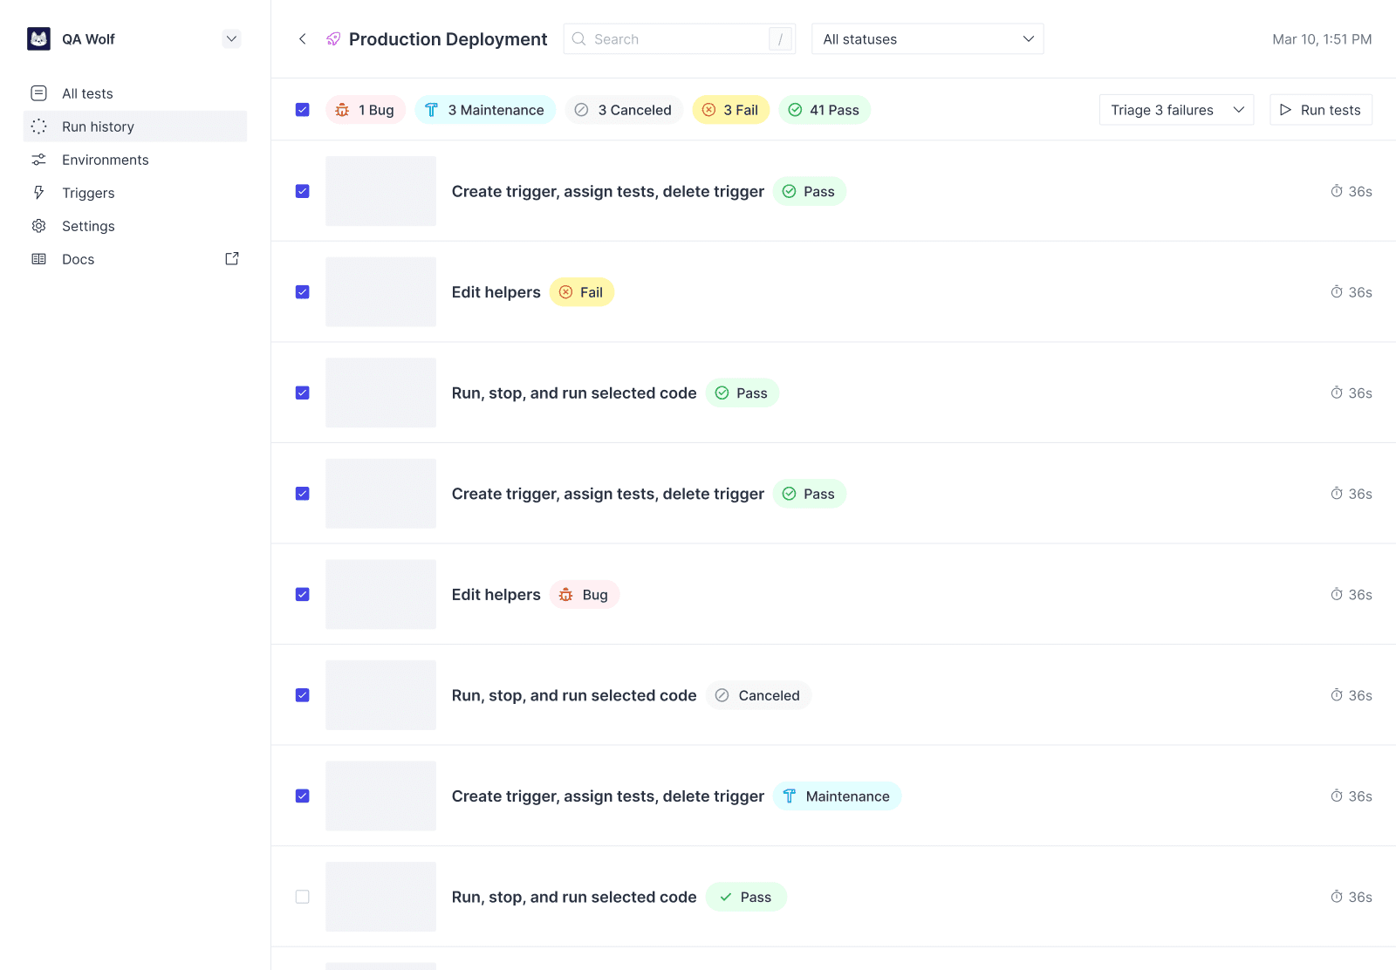Image resolution: width=1396 pixels, height=970 pixels.
Task: Filter by the 41 Pass status pill
Action: [824, 110]
